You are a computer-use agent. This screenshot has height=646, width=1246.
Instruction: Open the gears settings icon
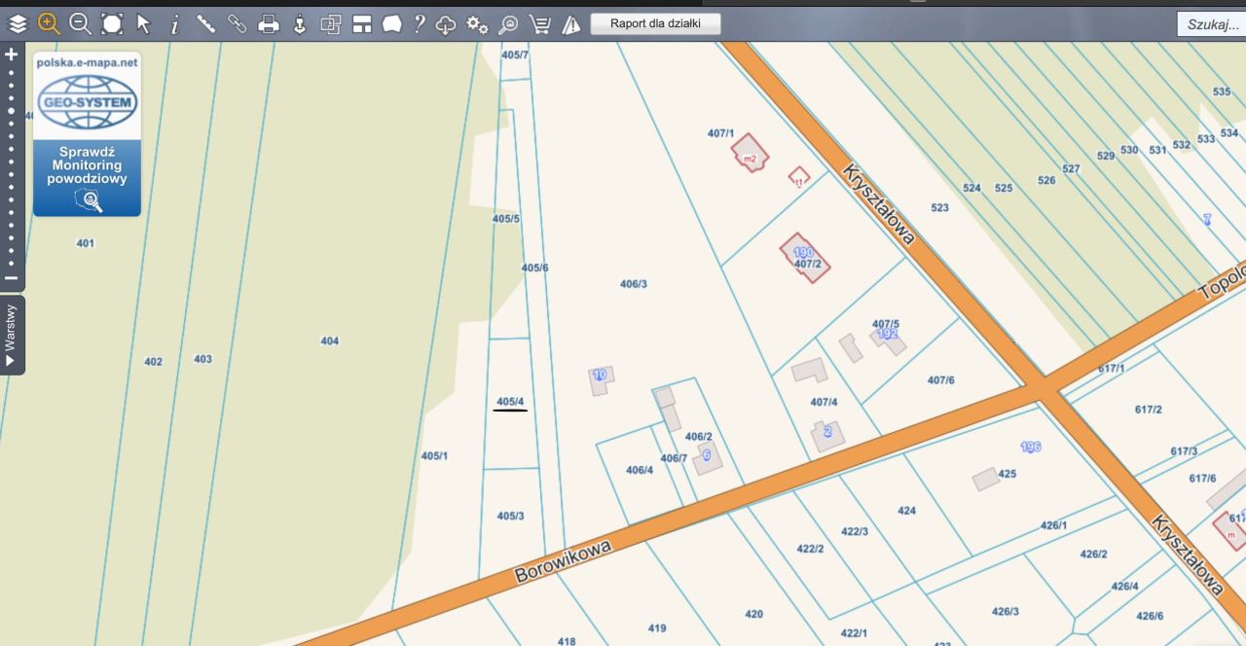point(477,24)
